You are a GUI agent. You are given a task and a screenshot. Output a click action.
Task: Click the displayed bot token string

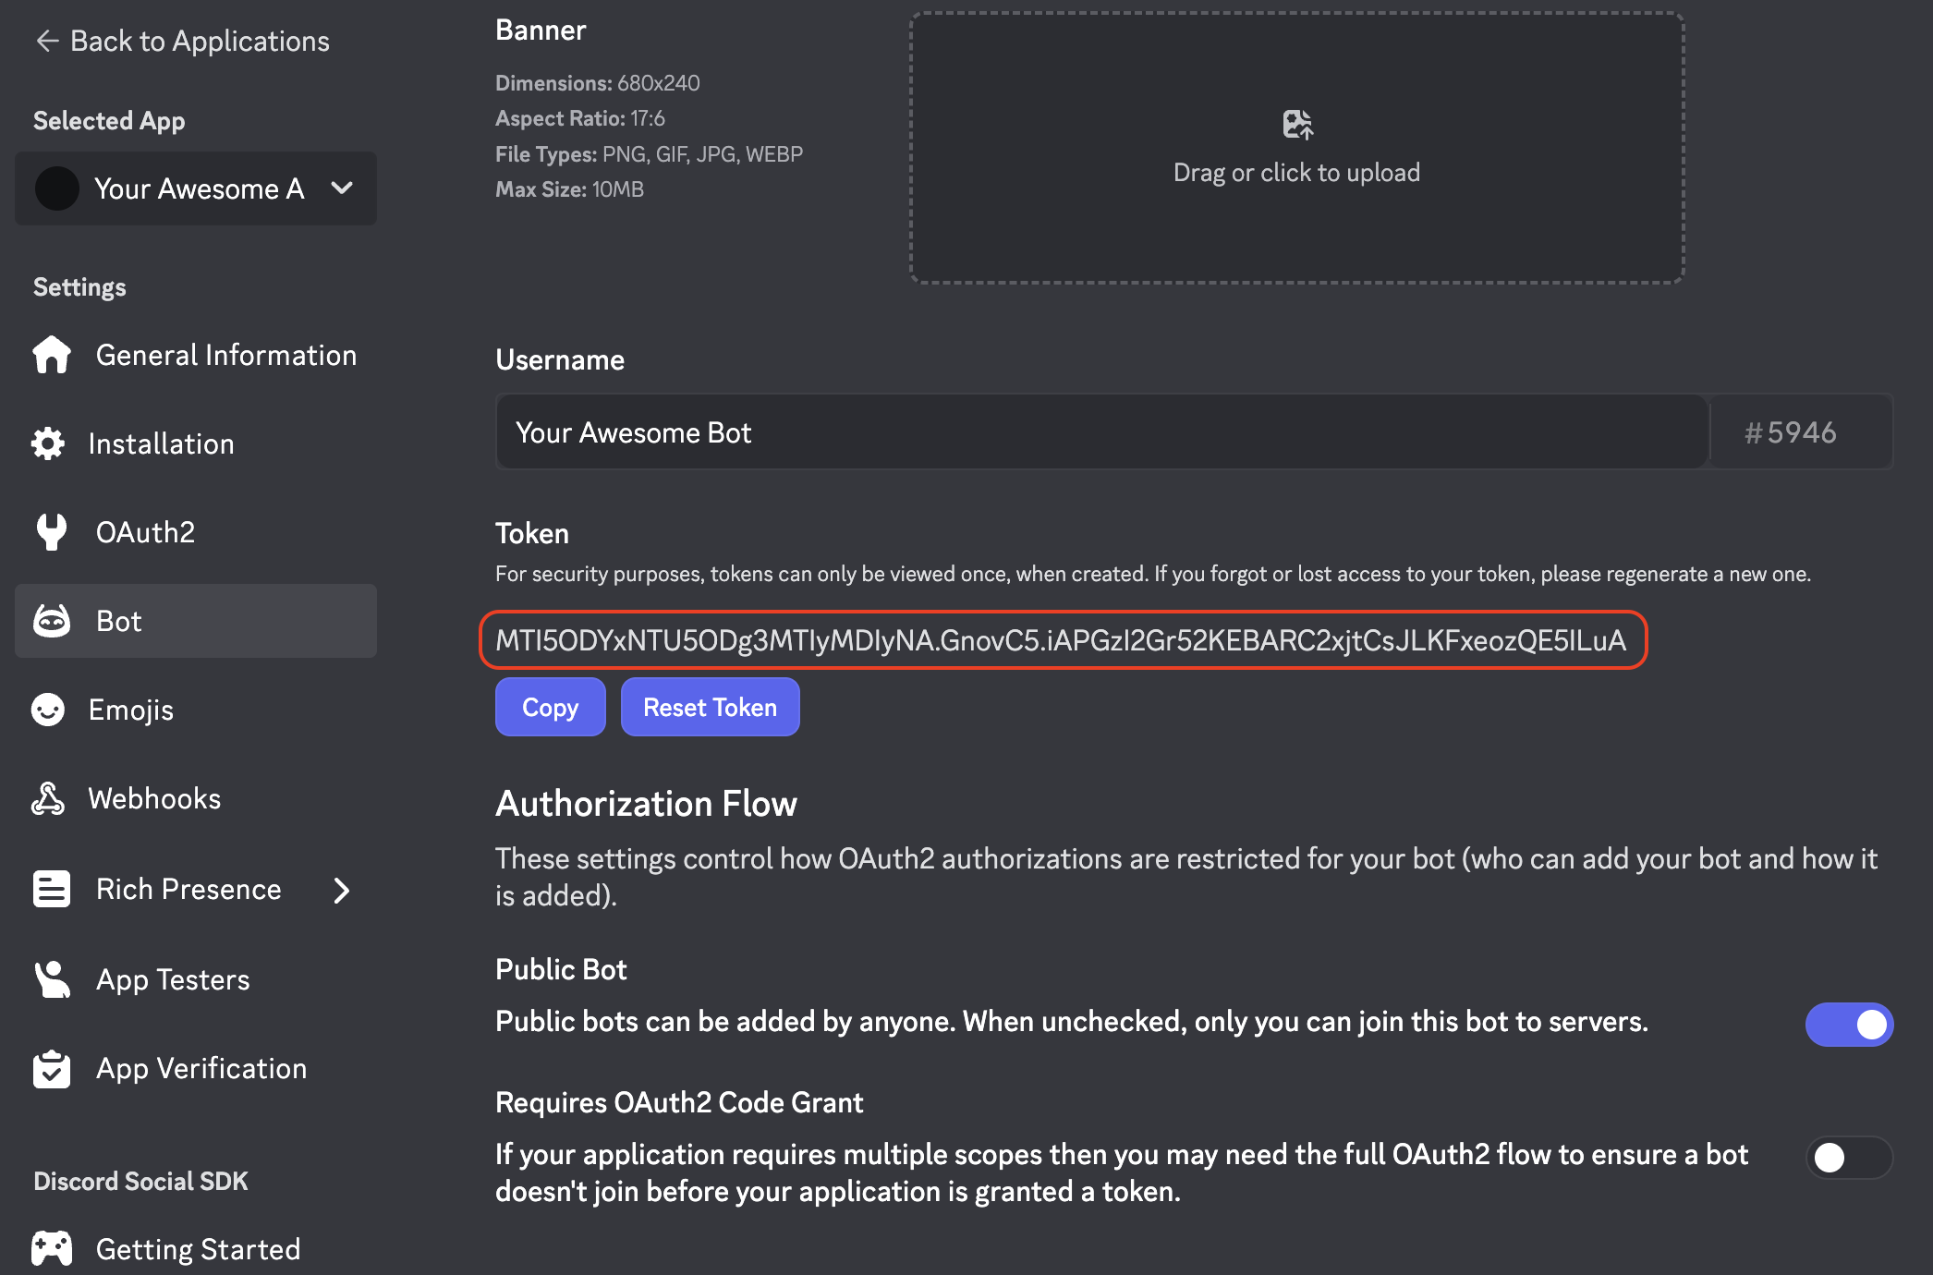tap(1061, 640)
